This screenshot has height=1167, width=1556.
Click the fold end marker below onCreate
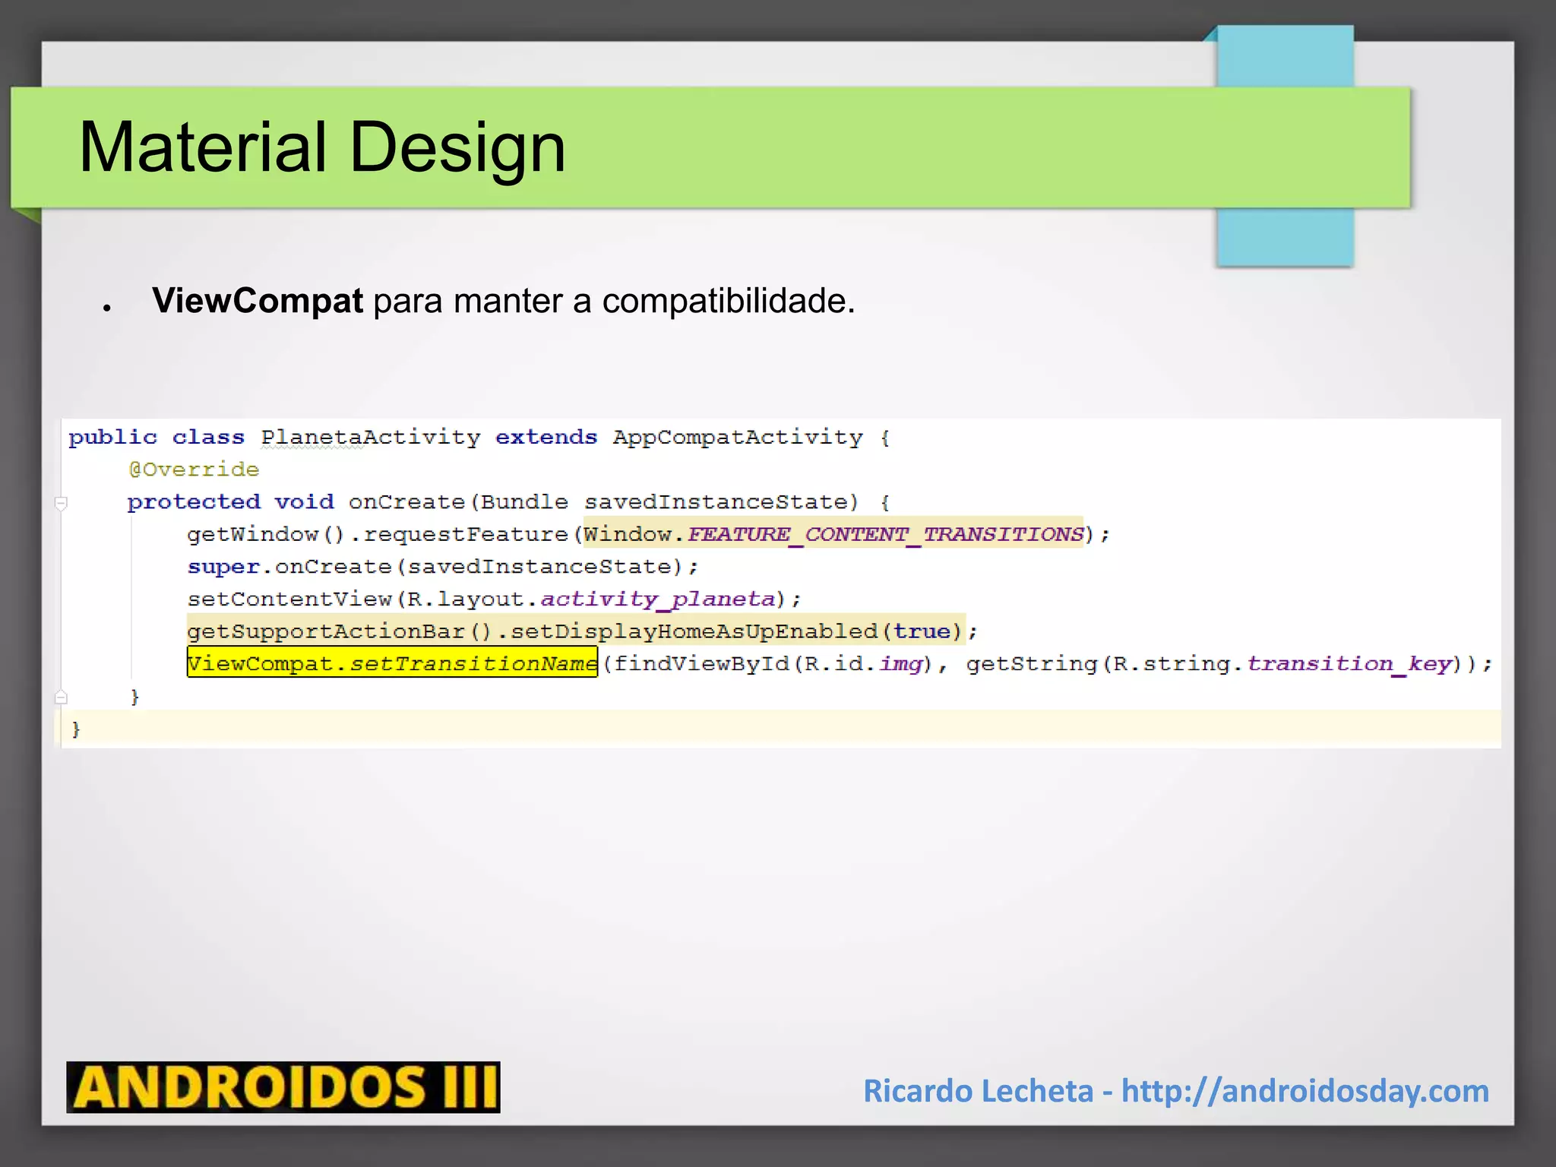[x=62, y=697]
